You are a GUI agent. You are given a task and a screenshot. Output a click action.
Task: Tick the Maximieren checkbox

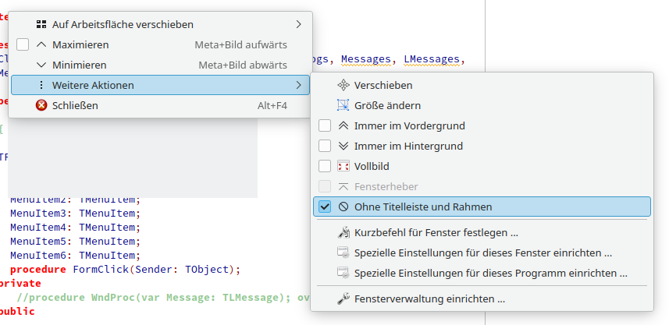pyautogui.click(x=23, y=44)
